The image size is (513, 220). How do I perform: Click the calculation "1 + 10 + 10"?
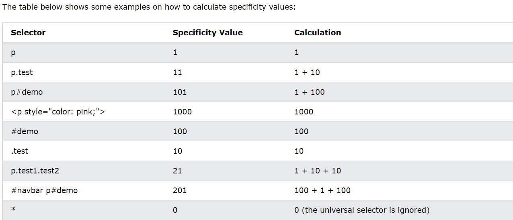point(317,171)
